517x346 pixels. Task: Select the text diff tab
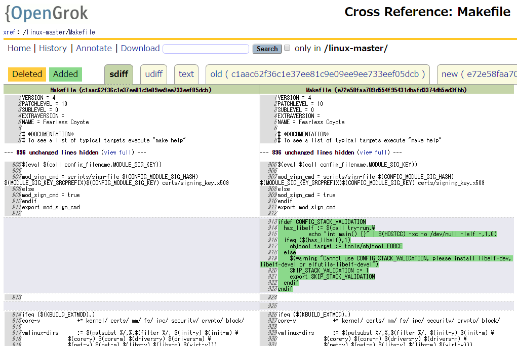click(186, 74)
